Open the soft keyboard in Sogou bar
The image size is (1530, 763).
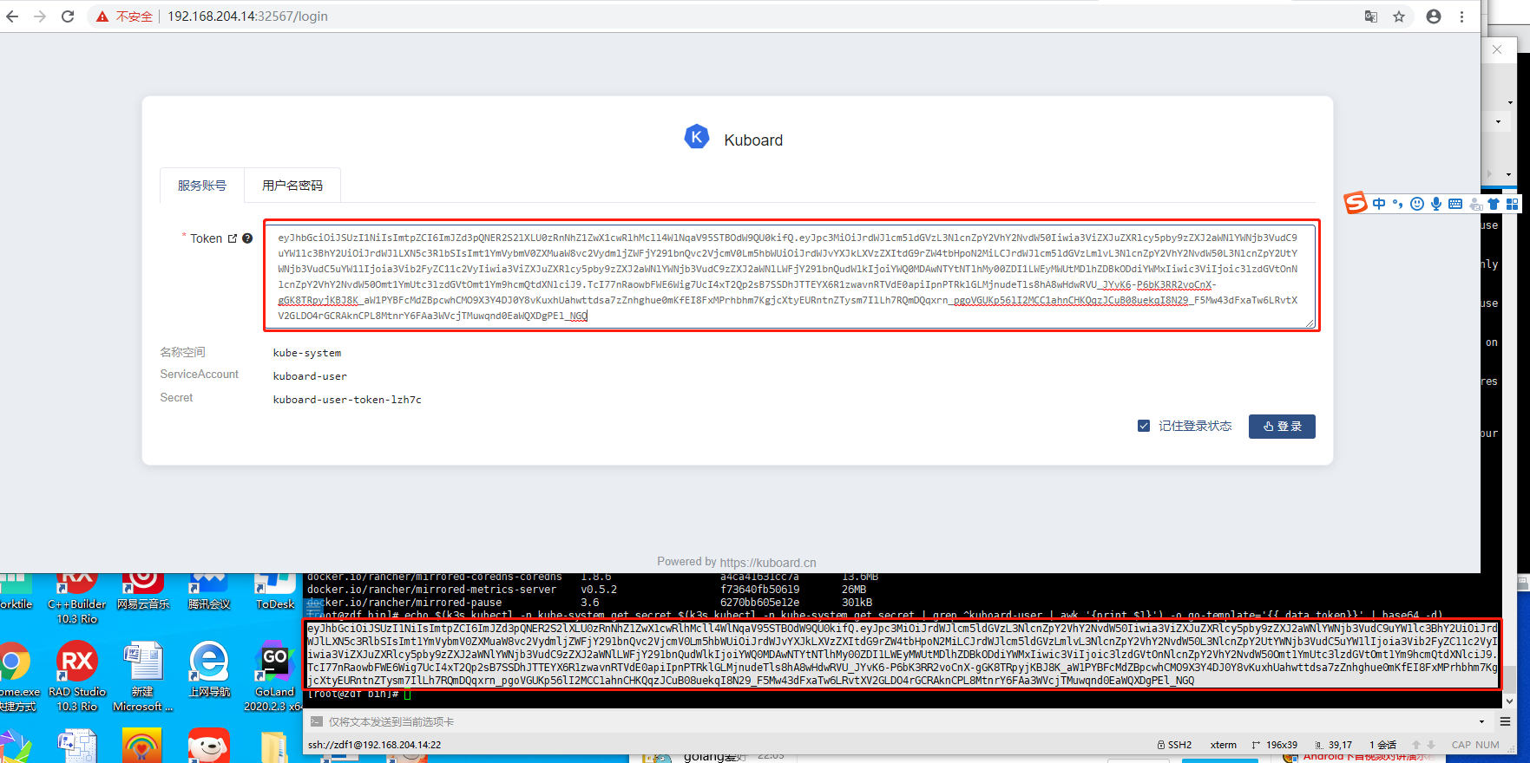(1455, 204)
